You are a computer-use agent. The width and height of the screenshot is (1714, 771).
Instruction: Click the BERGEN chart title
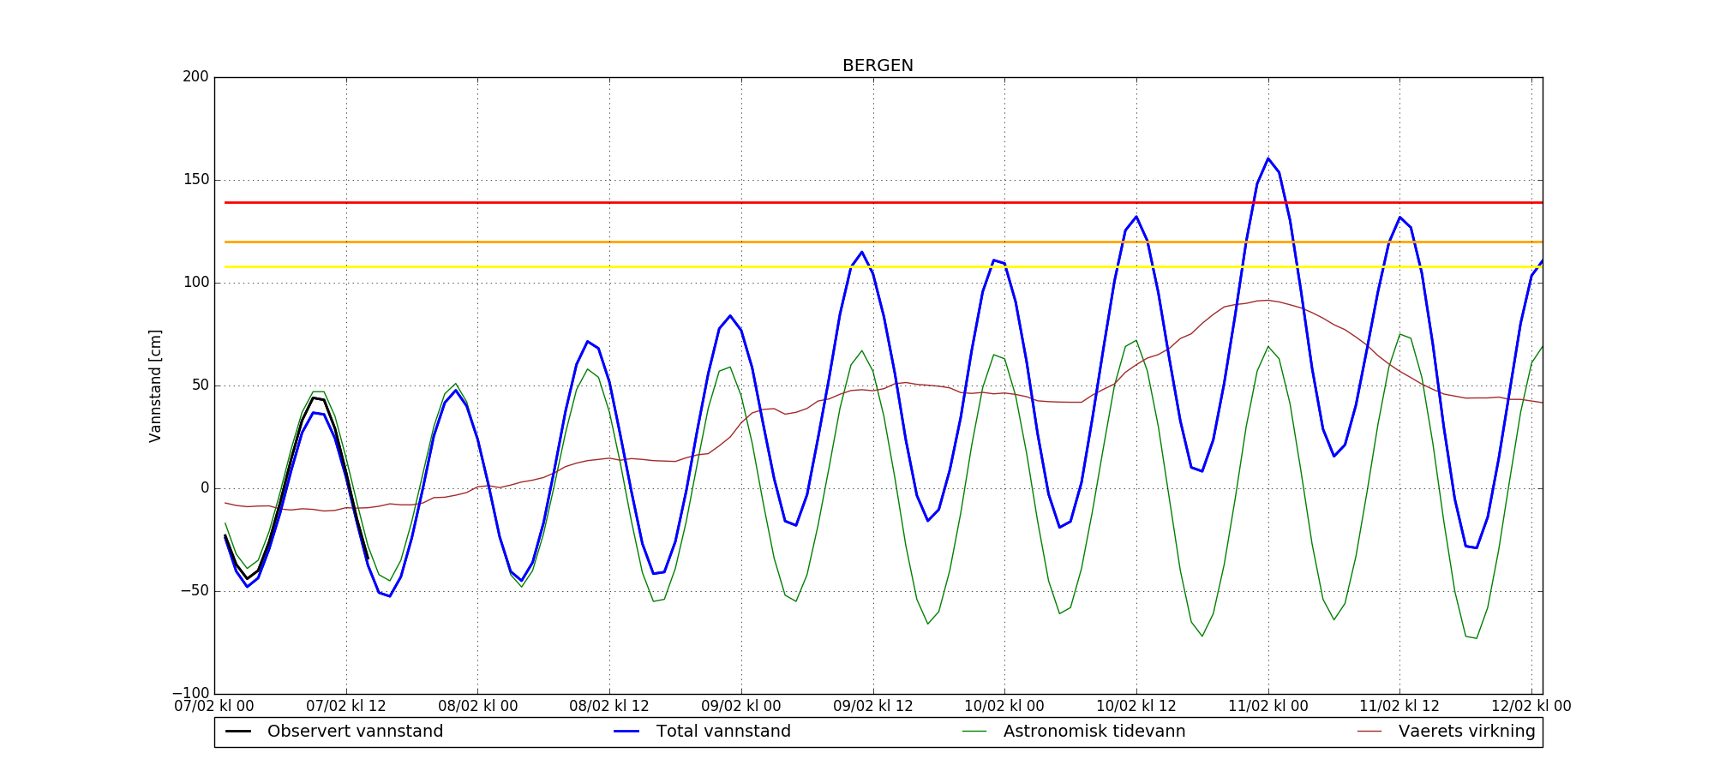pyautogui.click(x=878, y=66)
